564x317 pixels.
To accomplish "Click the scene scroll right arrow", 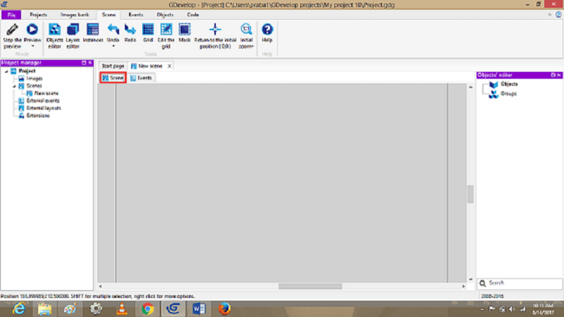I will [464, 287].
